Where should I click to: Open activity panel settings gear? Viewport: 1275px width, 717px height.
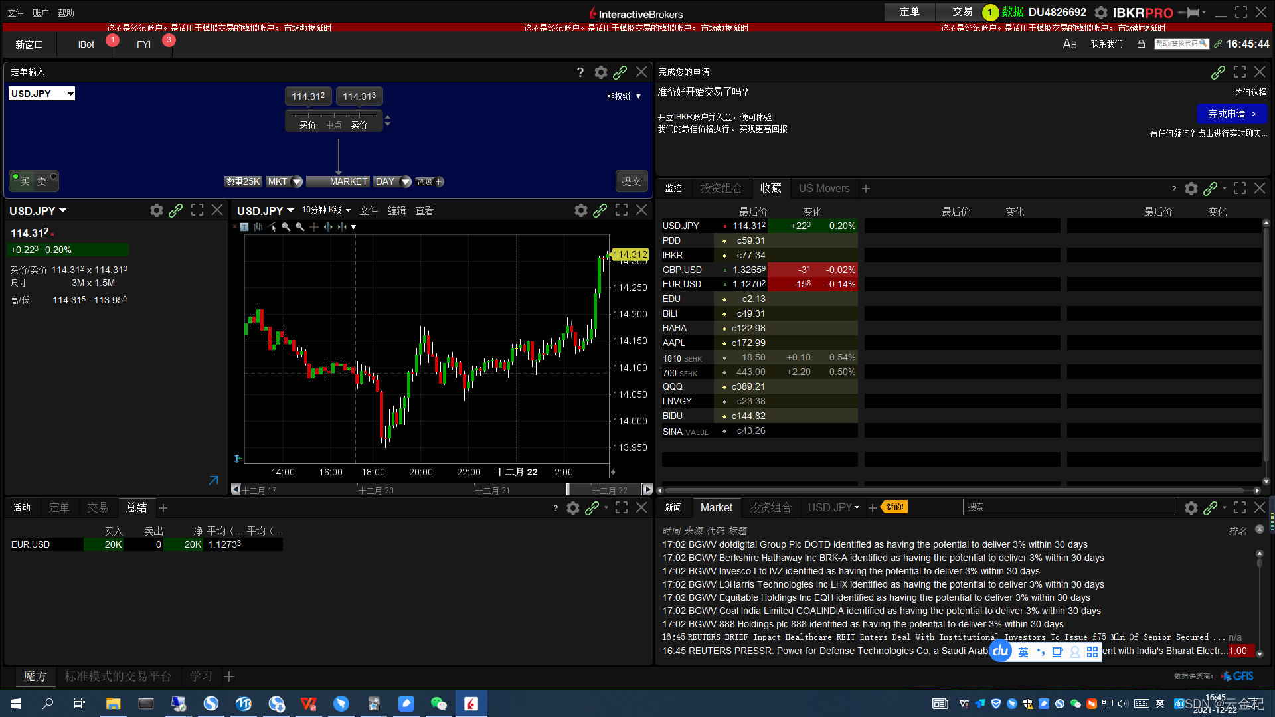(x=573, y=508)
